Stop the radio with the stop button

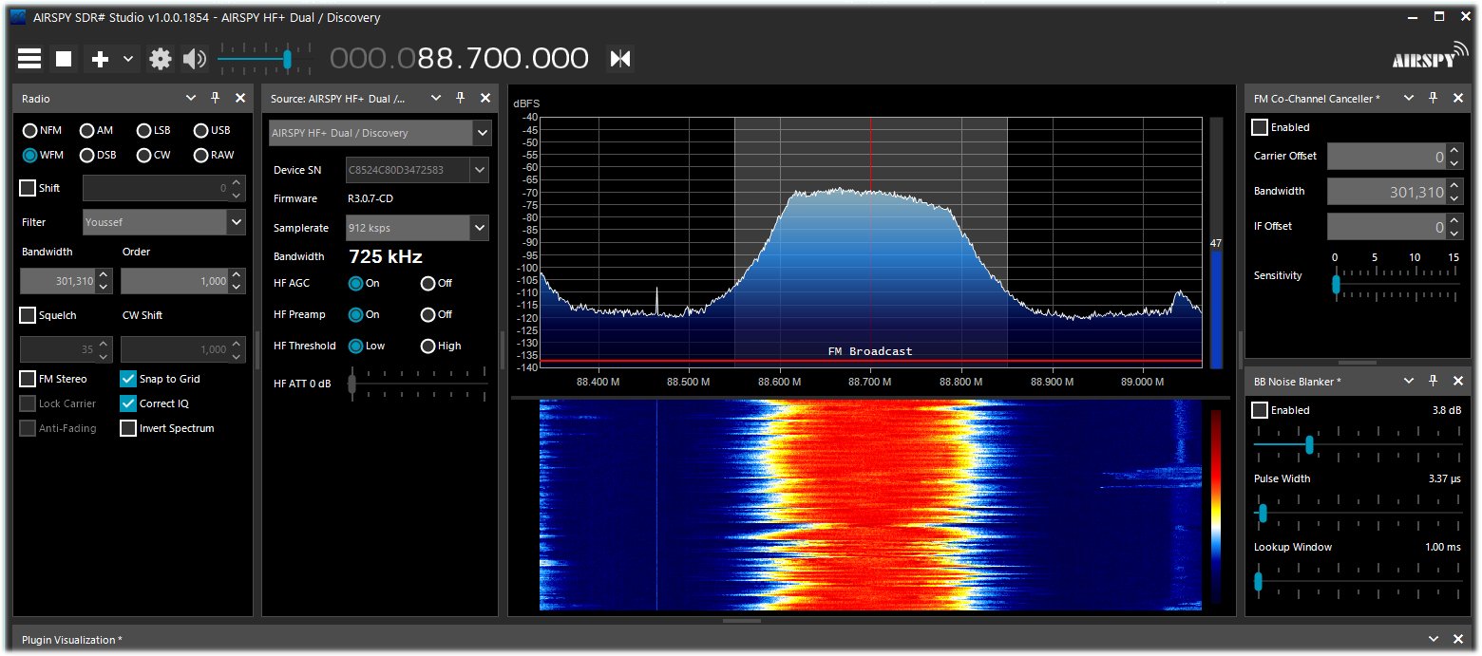pyautogui.click(x=64, y=59)
